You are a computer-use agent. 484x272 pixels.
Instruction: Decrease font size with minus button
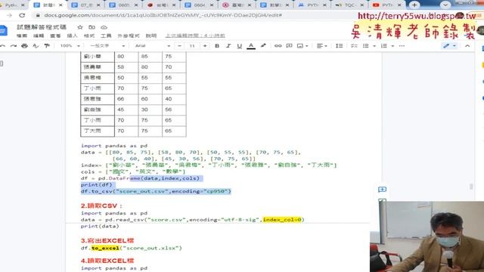pyautogui.click(x=180, y=46)
